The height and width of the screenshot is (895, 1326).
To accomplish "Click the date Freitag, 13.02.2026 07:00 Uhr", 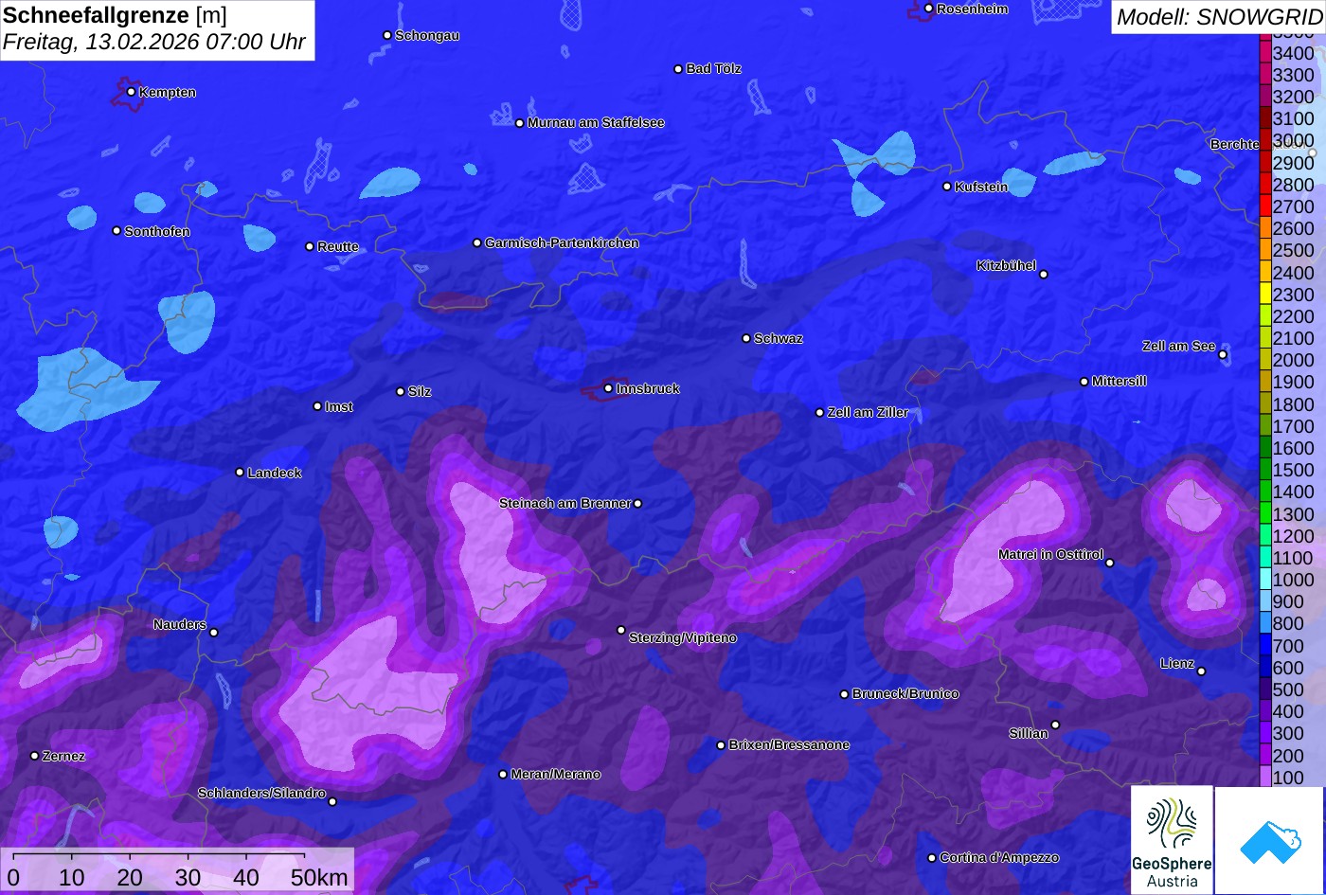I will [154, 43].
